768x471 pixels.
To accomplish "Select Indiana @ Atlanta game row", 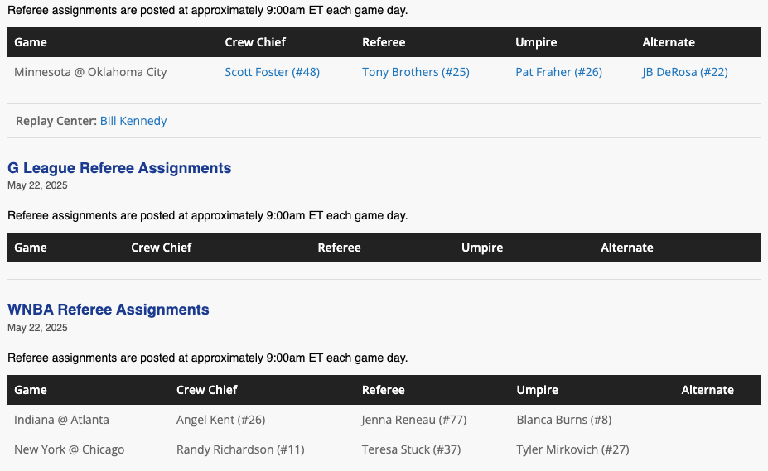I will (61, 420).
